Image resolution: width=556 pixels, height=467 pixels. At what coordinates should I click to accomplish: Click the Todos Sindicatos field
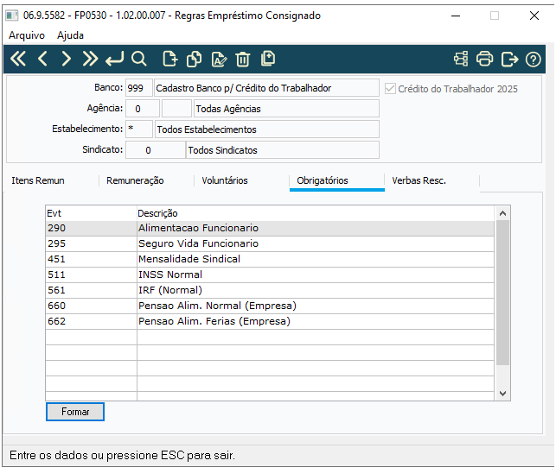[x=283, y=150]
